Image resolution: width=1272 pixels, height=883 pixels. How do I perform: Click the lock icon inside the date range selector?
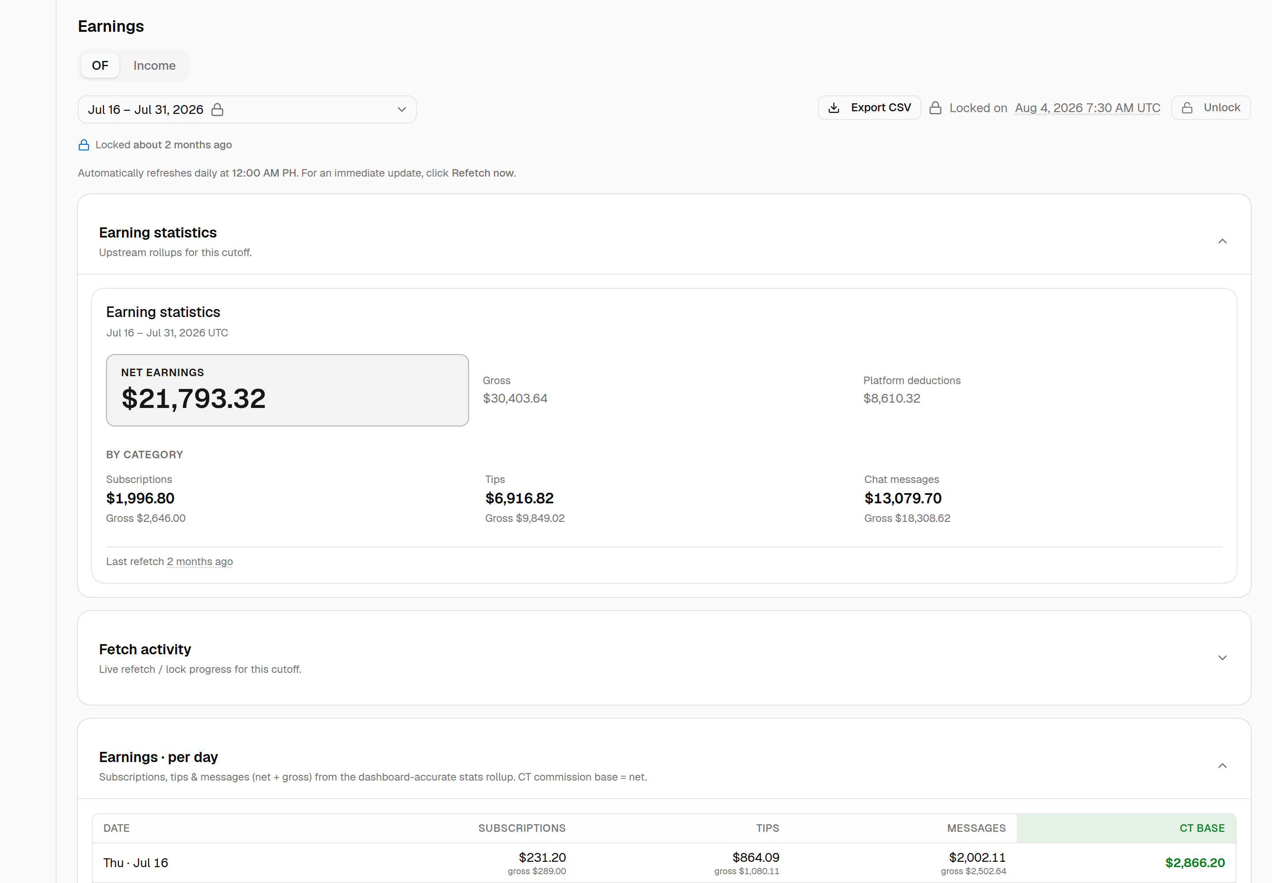click(218, 109)
